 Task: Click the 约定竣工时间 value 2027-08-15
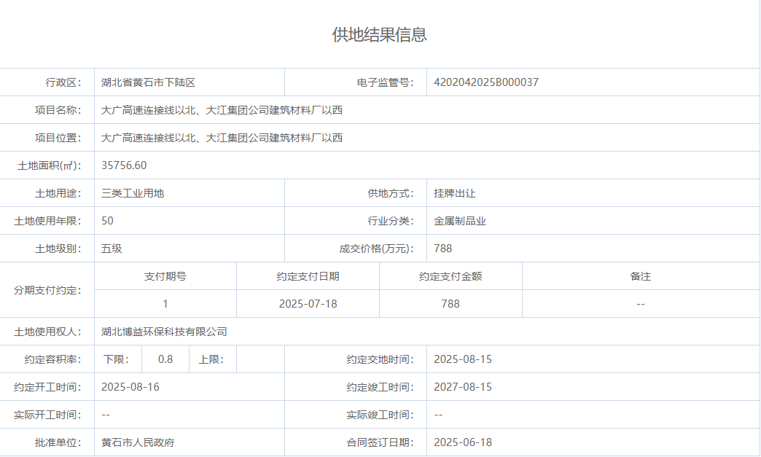(x=463, y=386)
